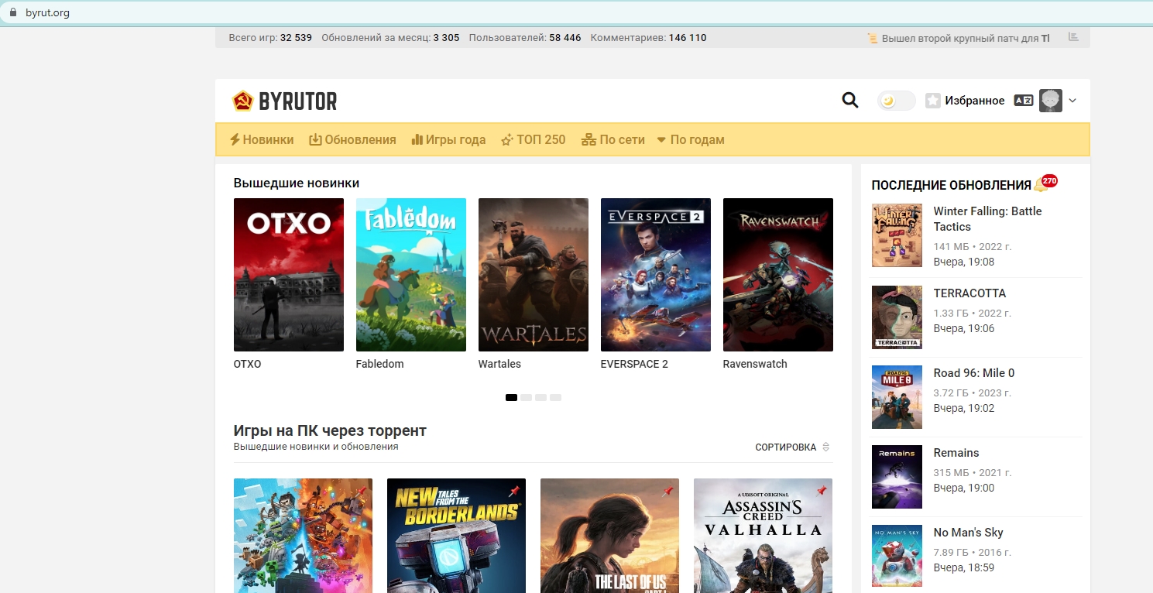
Task: Expand the user avatar dropdown arrow
Action: [x=1072, y=101]
